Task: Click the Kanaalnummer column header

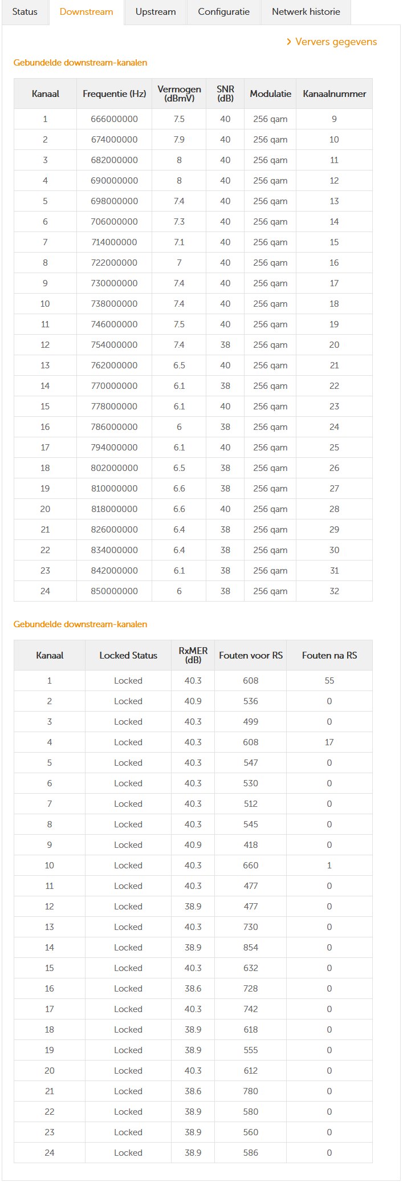Action: (334, 94)
